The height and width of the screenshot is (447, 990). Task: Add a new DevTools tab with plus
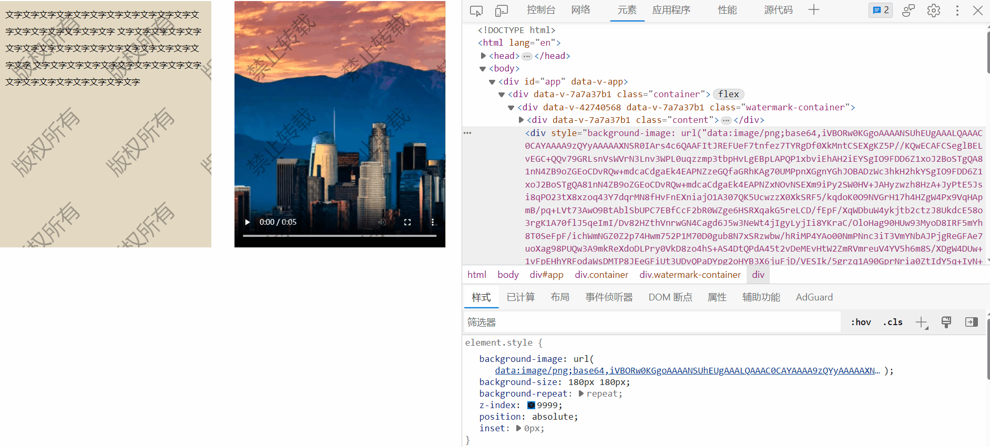814,10
